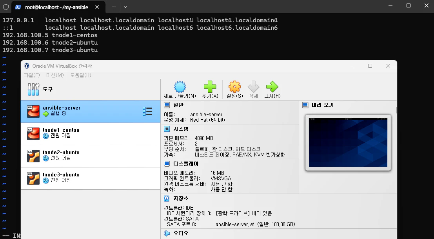Click Red Hat OS icon of ansible-server
The image size is (434, 239).
pyautogui.click(x=33, y=111)
